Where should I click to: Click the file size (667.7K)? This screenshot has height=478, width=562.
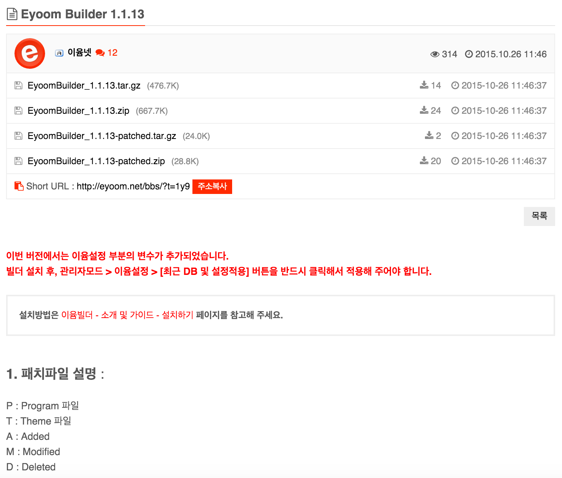152,111
